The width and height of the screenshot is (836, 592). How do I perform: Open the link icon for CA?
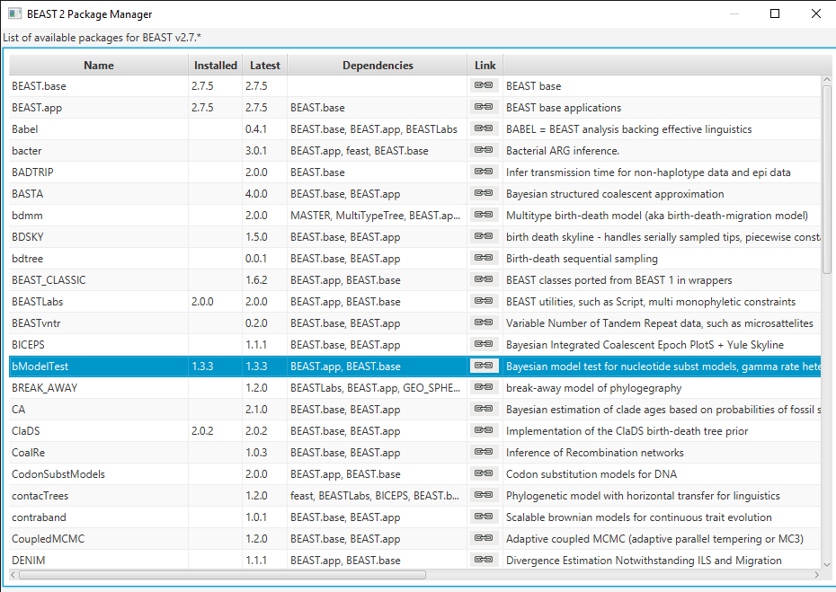coord(484,409)
